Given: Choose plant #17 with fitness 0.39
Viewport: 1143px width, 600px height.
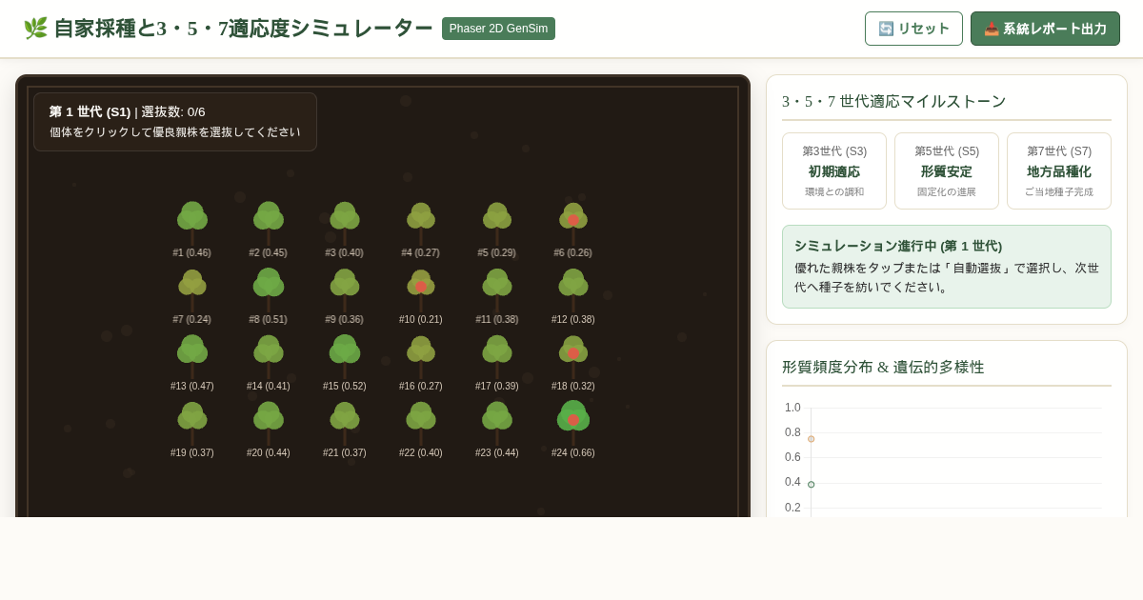Looking at the screenshot, I should 497,358.
